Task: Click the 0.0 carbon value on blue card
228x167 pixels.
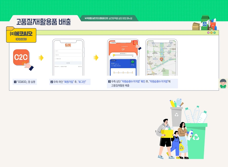Action: click(x=113, y=64)
